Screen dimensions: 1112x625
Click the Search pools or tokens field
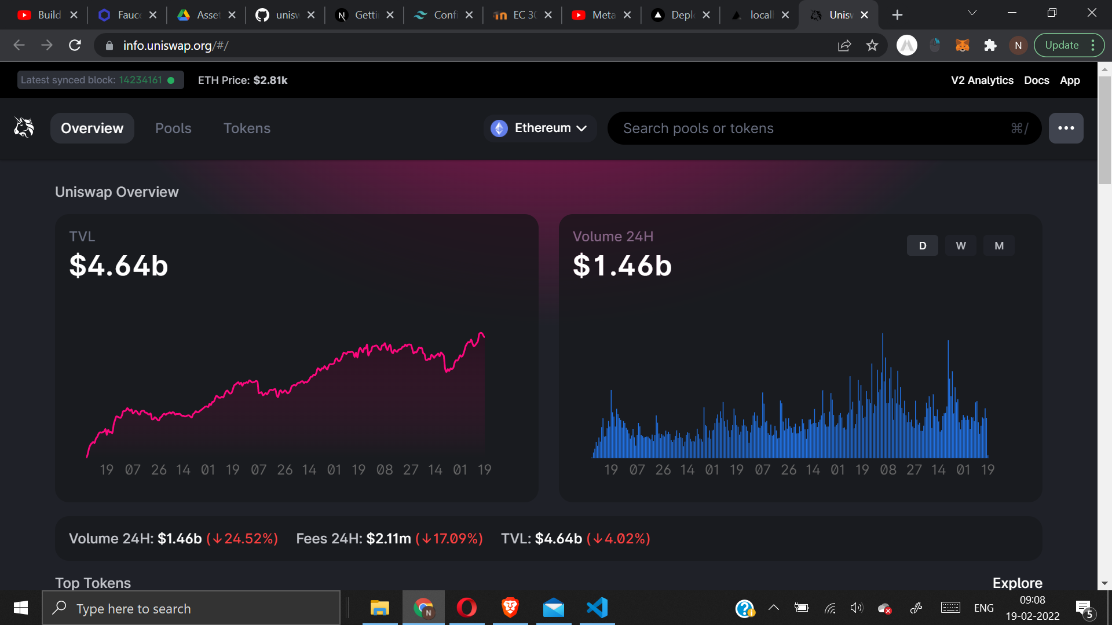coord(811,128)
